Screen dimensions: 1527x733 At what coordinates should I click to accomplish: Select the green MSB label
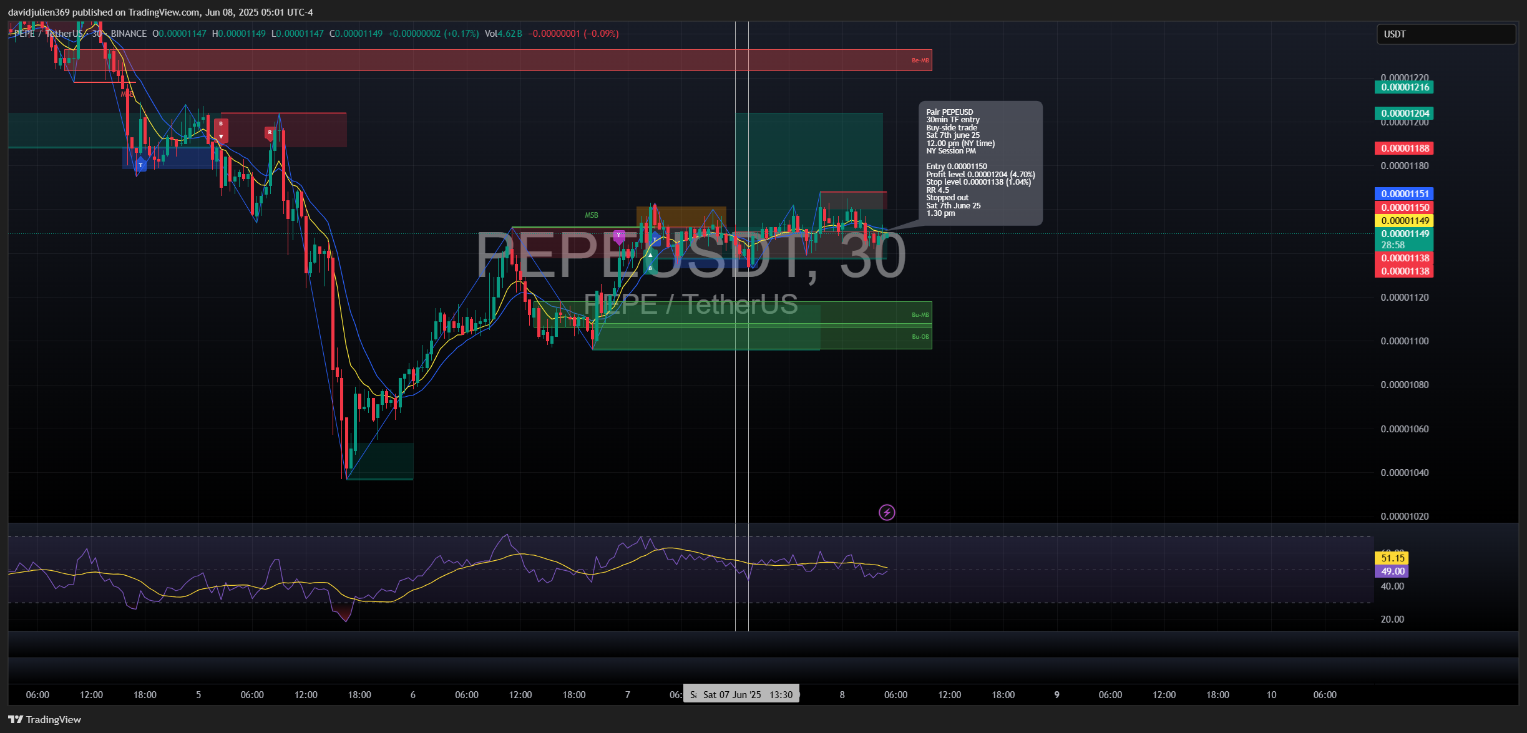591,215
